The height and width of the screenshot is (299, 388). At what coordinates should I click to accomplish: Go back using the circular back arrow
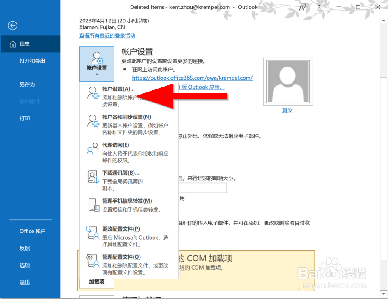(x=13, y=25)
